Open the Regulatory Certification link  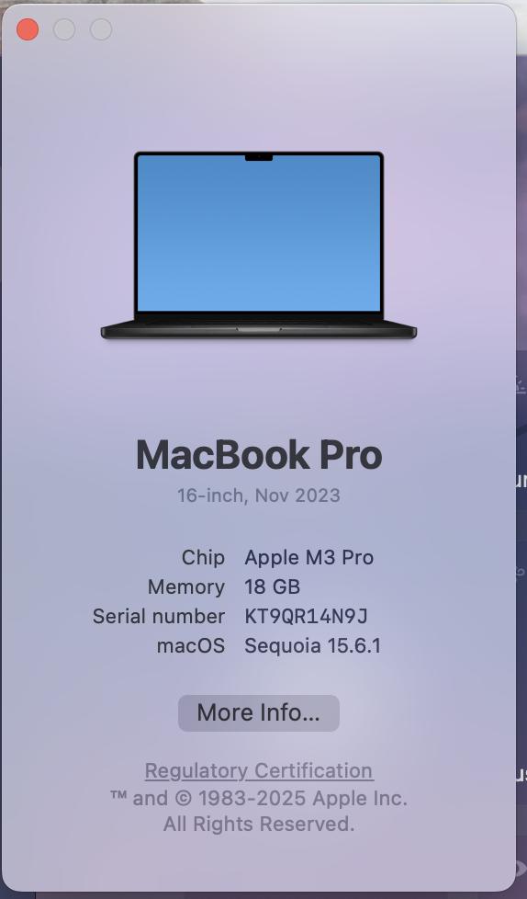point(259,770)
